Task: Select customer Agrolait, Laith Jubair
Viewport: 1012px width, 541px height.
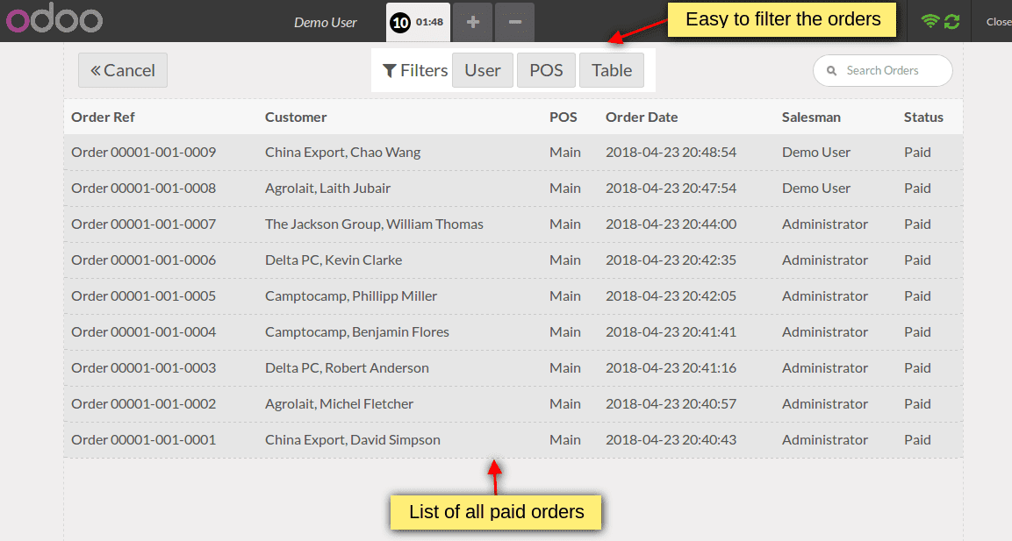Action: tap(328, 189)
